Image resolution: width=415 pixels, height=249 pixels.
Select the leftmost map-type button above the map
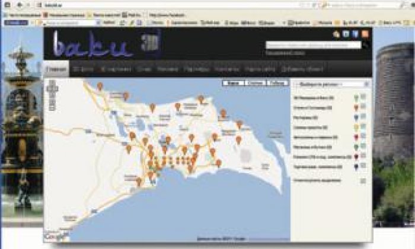tap(233, 83)
